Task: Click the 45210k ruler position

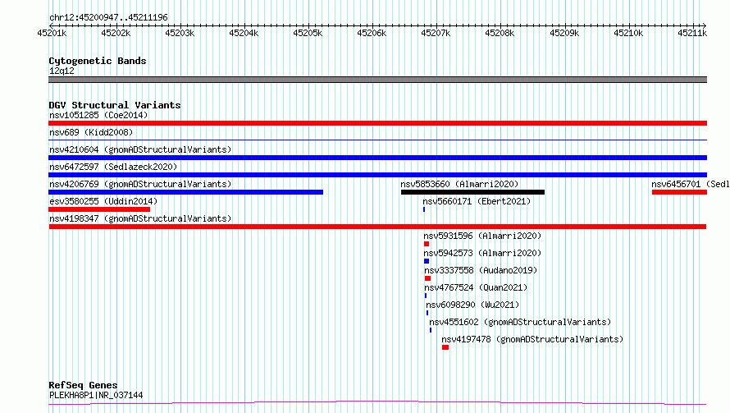Action: tap(628, 33)
